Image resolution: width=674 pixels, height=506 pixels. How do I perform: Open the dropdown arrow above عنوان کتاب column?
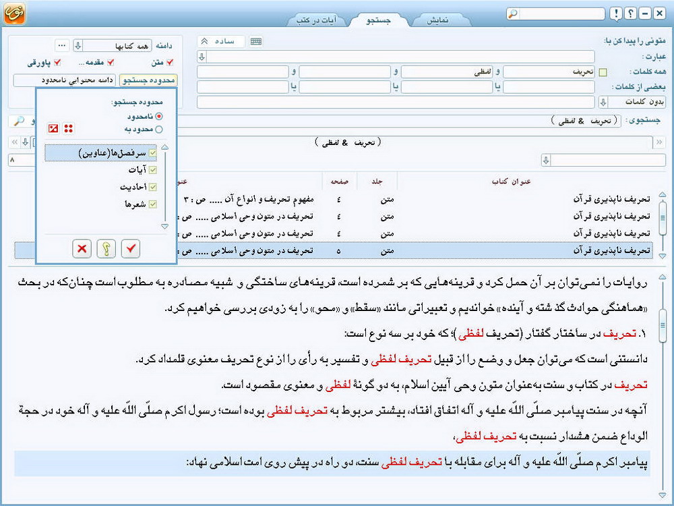546,161
